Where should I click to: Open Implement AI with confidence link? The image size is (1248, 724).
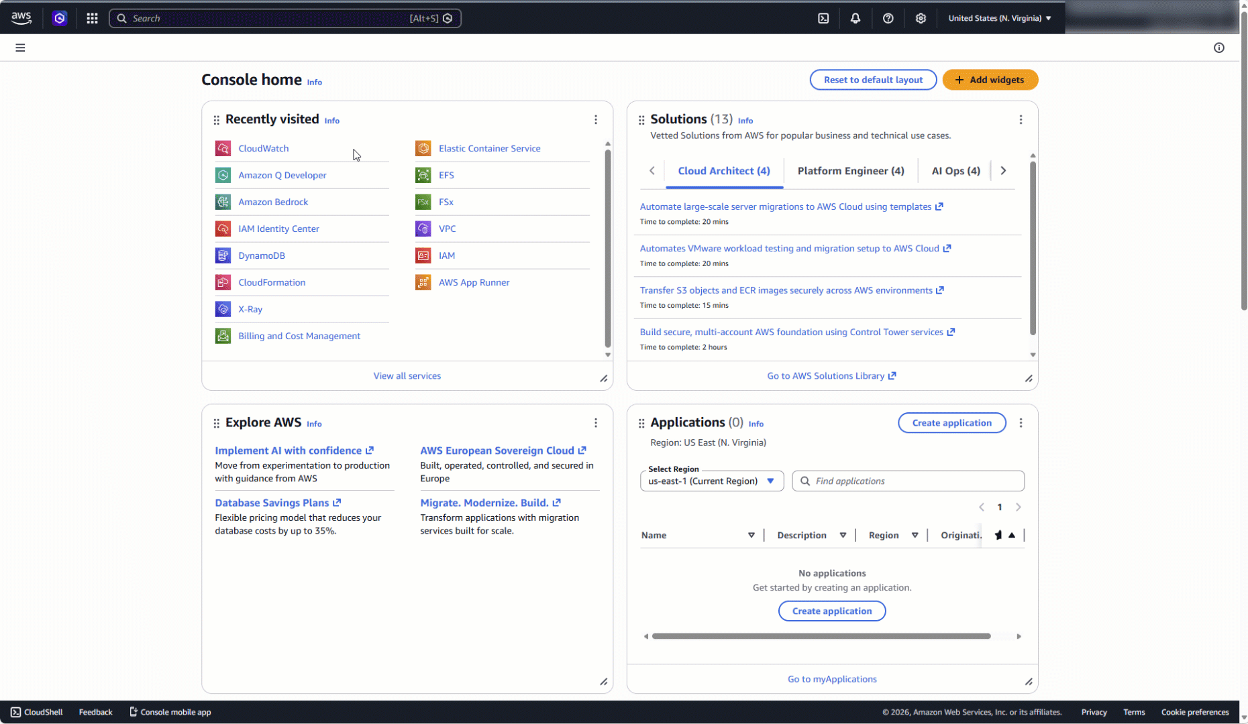[294, 450]
